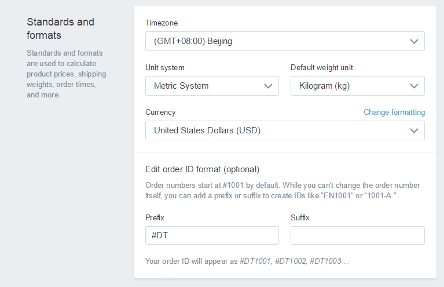Screen dimensions: 444x287
Task: Focus the Prefix field containing #DT
Action: tap(212, 235)
